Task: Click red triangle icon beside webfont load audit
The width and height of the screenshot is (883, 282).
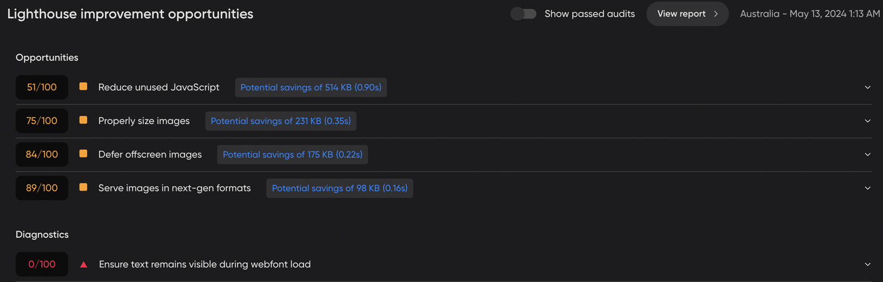Action: pyautogui.click(x=84, y=264)
